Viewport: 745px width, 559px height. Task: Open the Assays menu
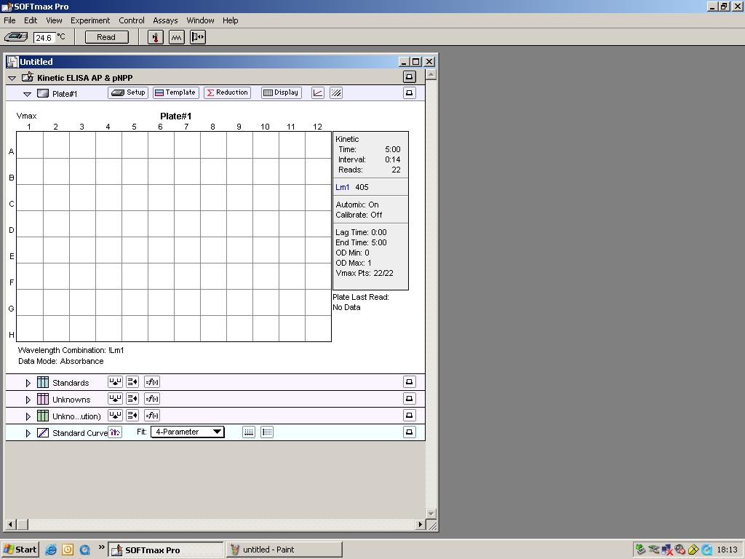165,20
